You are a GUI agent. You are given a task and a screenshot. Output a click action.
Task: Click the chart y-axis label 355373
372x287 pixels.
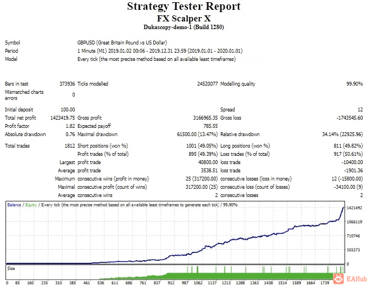tap(353, 250)
